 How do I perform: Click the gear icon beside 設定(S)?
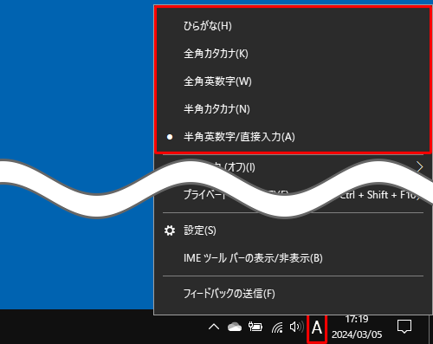170,230
